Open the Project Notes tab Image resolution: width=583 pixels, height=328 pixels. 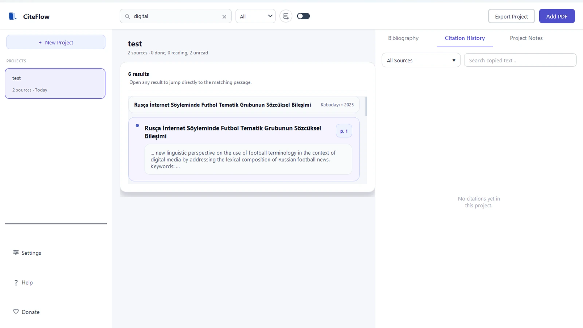coord(526,38)
